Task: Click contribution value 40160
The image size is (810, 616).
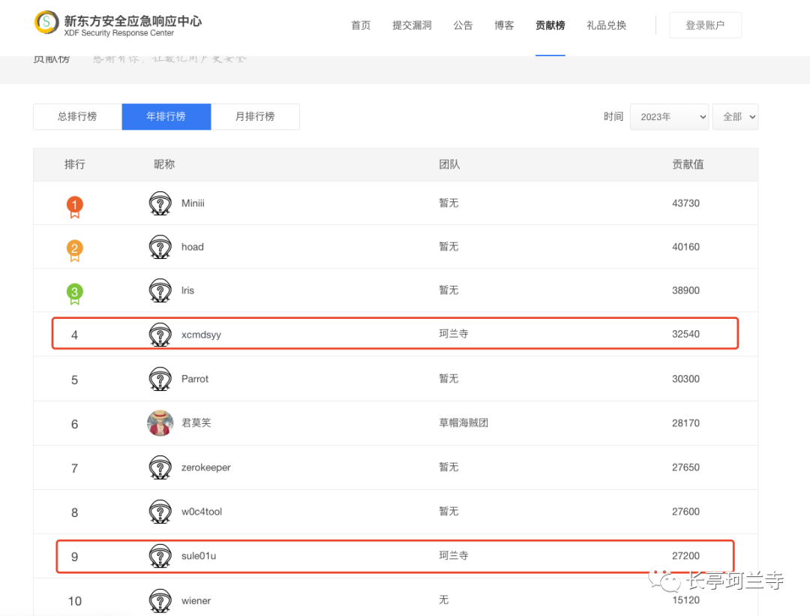Action: coord(685,247)
